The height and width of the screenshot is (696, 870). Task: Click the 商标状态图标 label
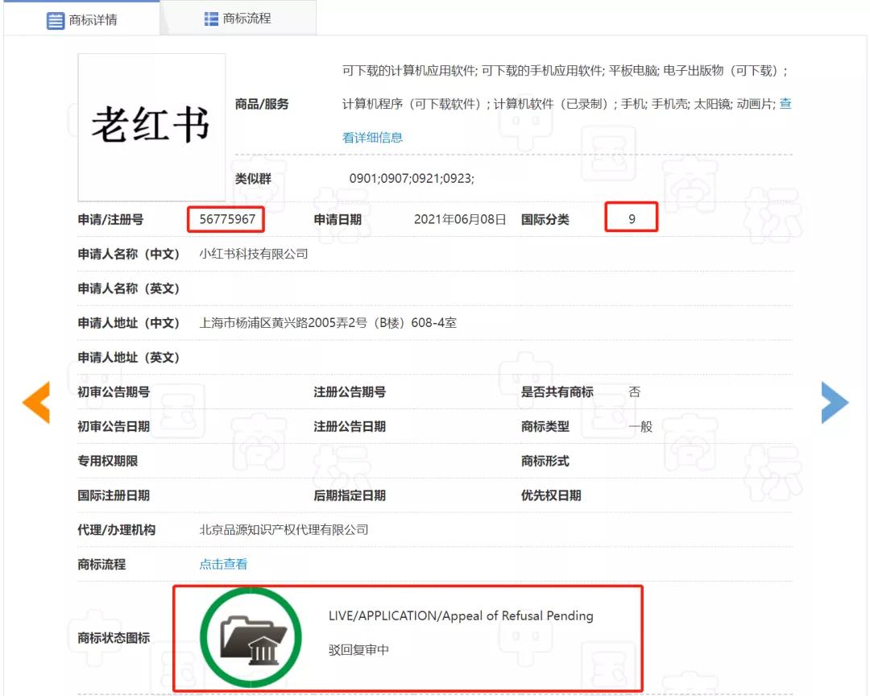pos(114,638)
